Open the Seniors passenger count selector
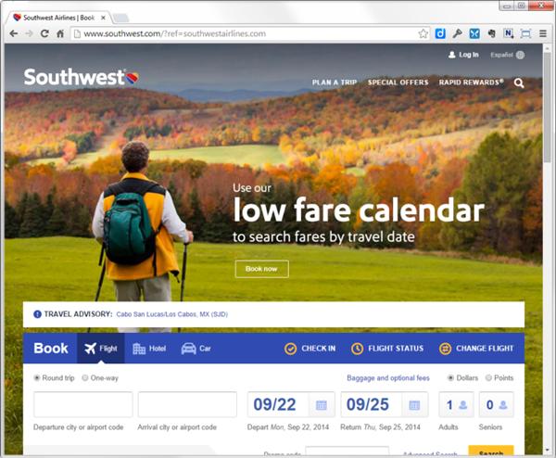Viewport: 556px width, 458px height. [496, 404]
